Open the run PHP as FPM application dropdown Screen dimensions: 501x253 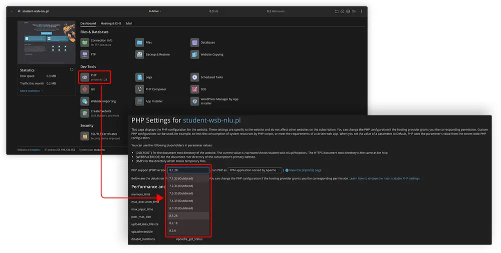coord(255,170)
